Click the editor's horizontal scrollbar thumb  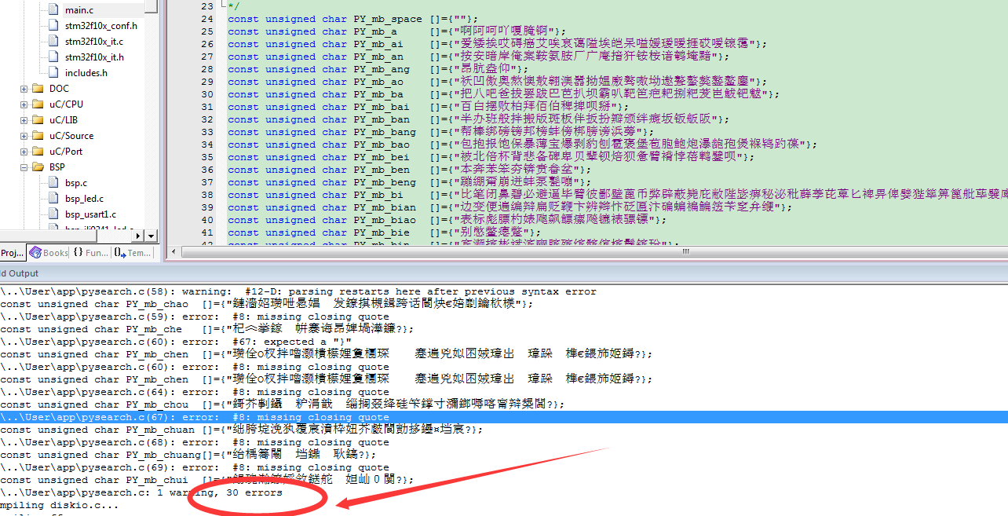point(686,252)
